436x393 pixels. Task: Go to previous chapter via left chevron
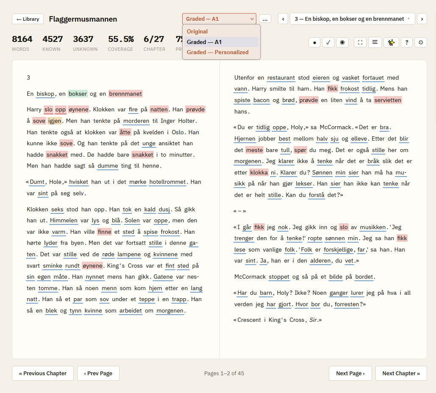283,19
